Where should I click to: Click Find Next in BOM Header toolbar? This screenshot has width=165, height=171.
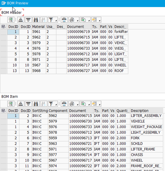pos(44,20)
